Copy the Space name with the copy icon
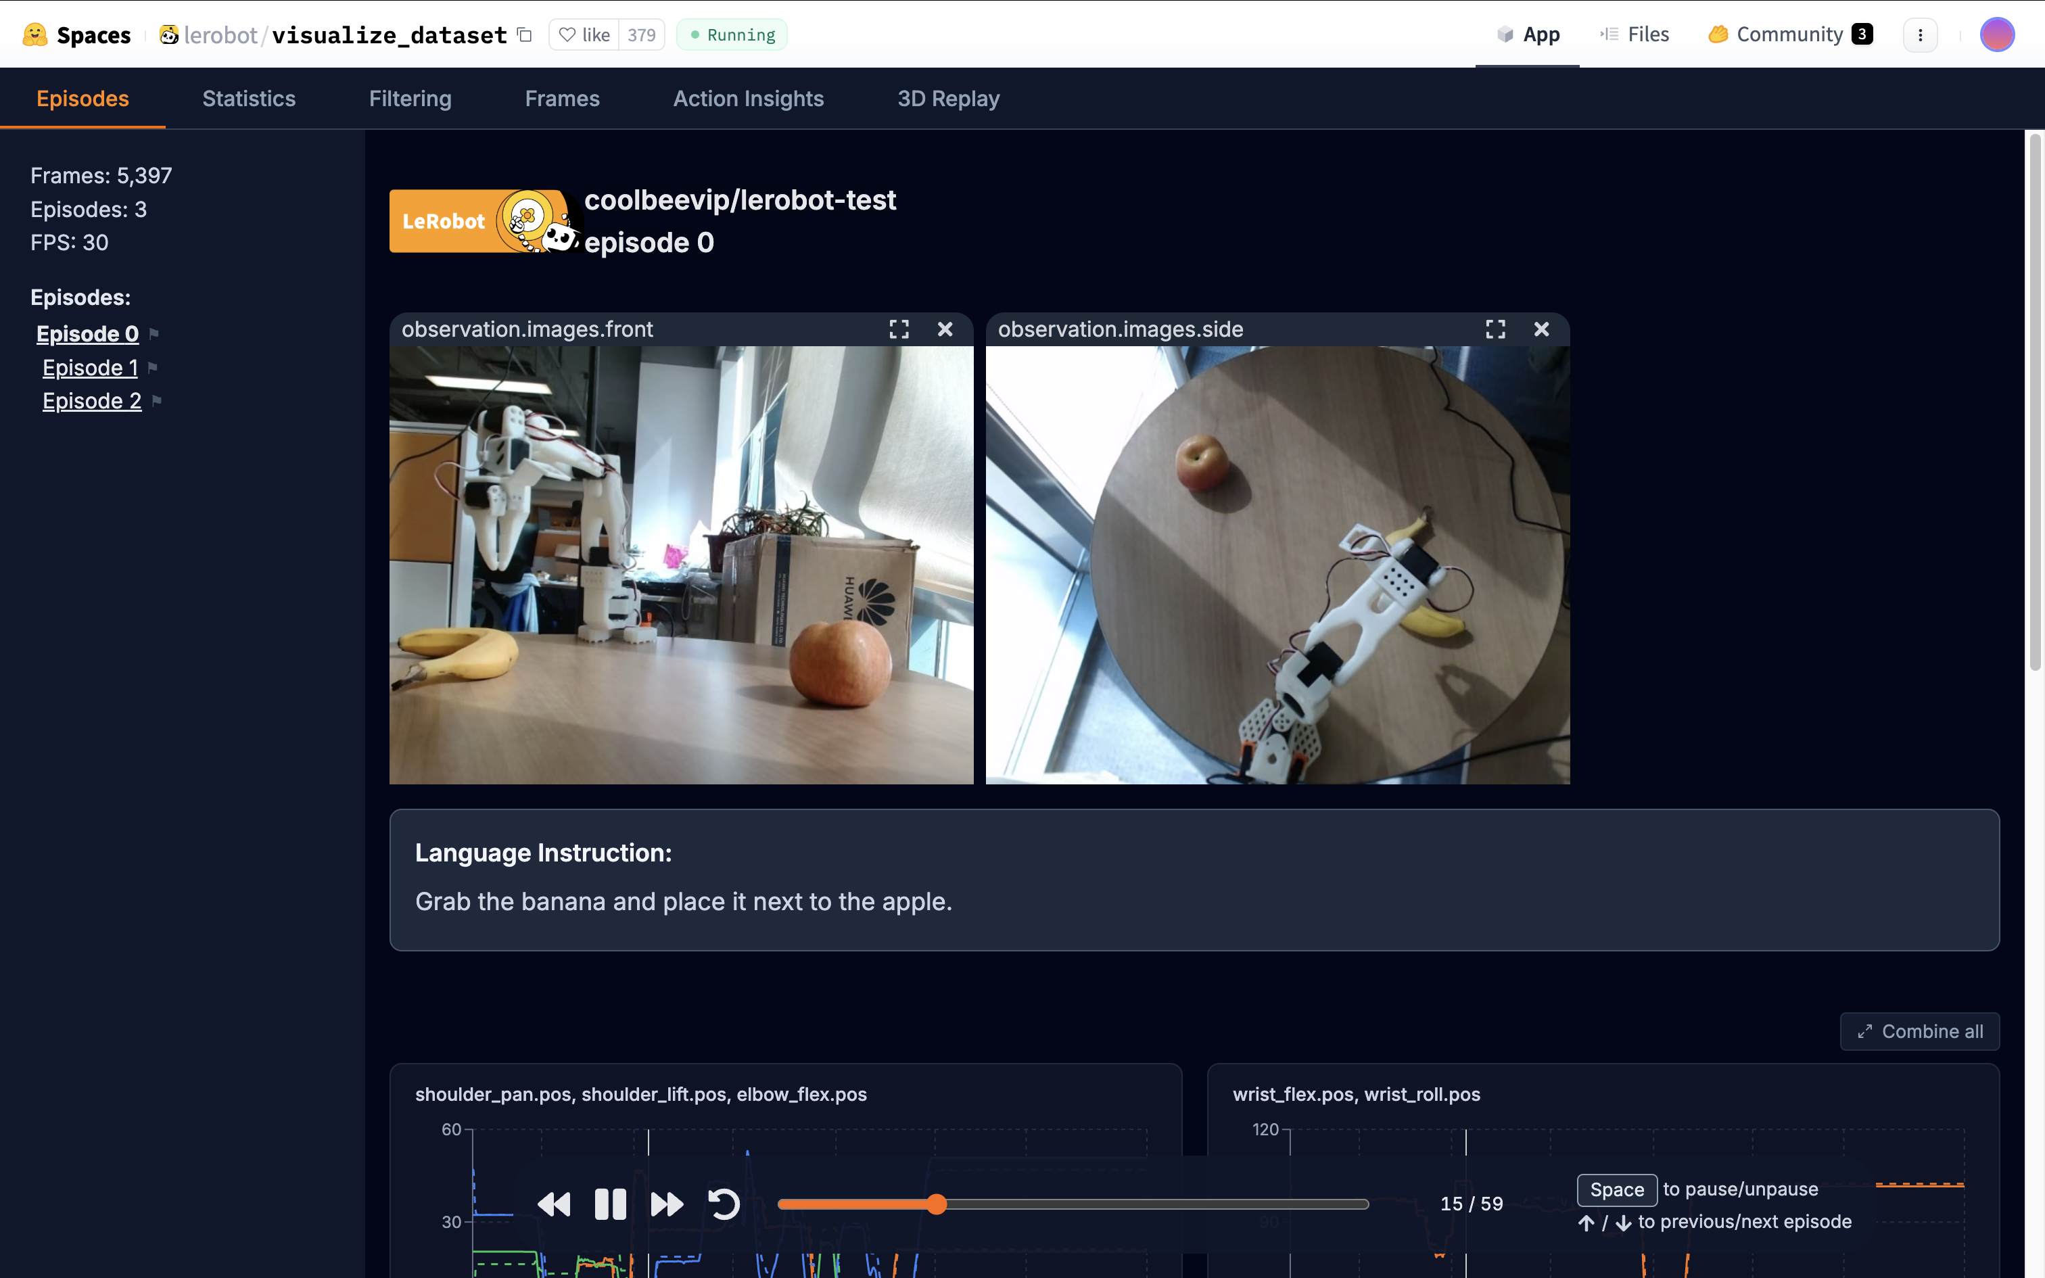 coord(525,34)
